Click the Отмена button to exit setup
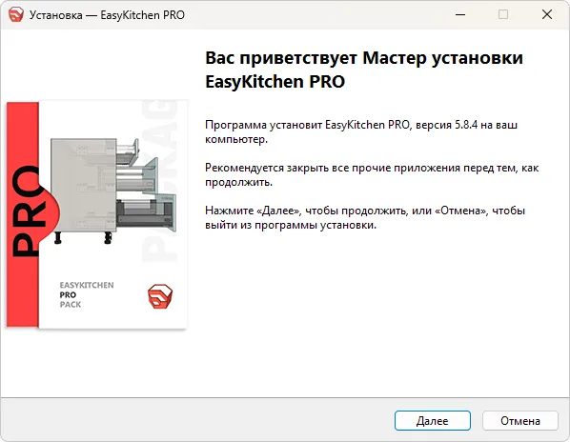This screenshot has width=570, height=442. pos(520,421)
